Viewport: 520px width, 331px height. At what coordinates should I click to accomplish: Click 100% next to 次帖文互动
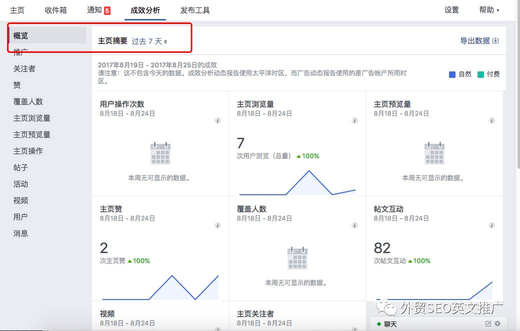click(422, 261)
